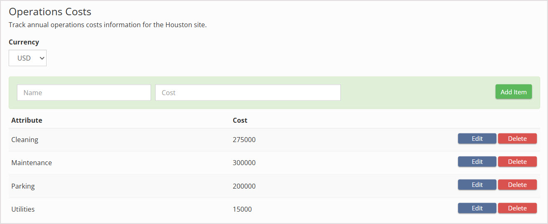This screenshot has height=224, width=548.
Task: Select the Cleaning attribute name
Action: coord(25,140)
